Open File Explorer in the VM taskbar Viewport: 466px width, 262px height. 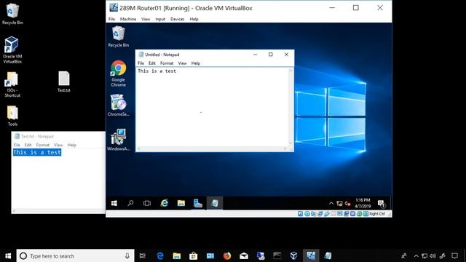181,203
